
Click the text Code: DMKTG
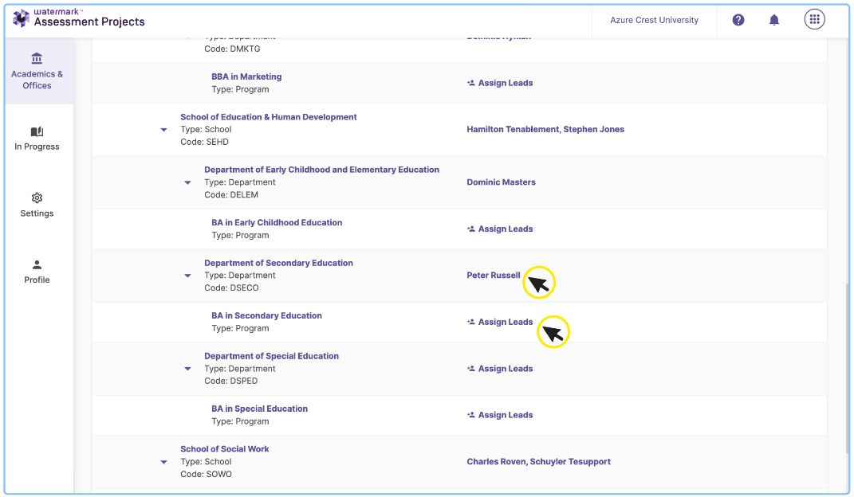click(232, 49)
